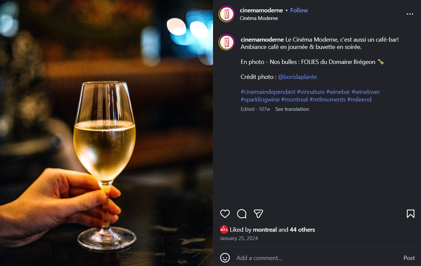Open more options three-dot menu
The image size is (421, 266).
(x=410, y=14)
